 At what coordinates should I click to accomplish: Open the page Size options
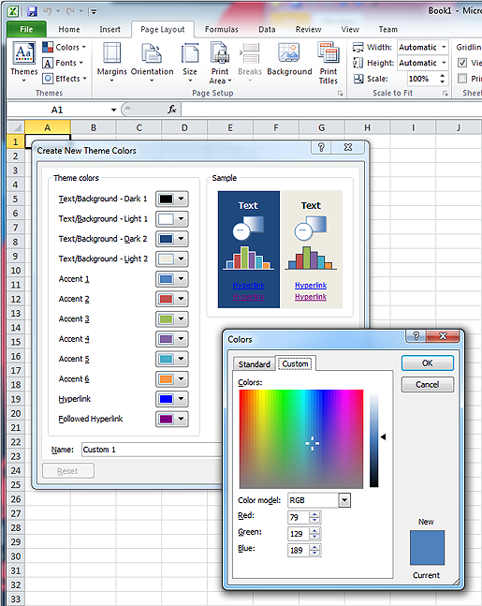pyautogui.click(x=190, y=62)
